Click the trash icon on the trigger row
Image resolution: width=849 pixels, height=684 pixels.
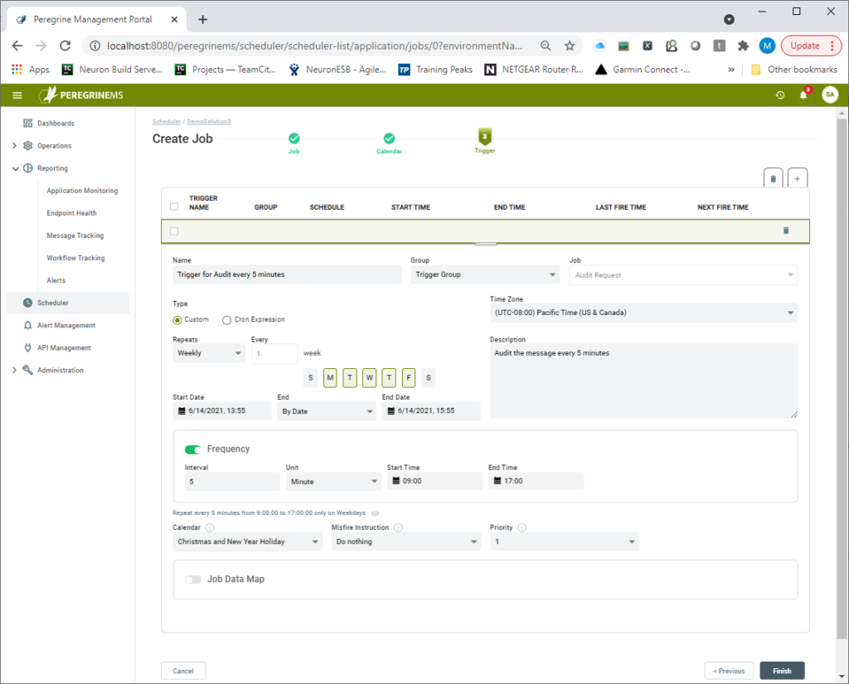click(785, 230)
